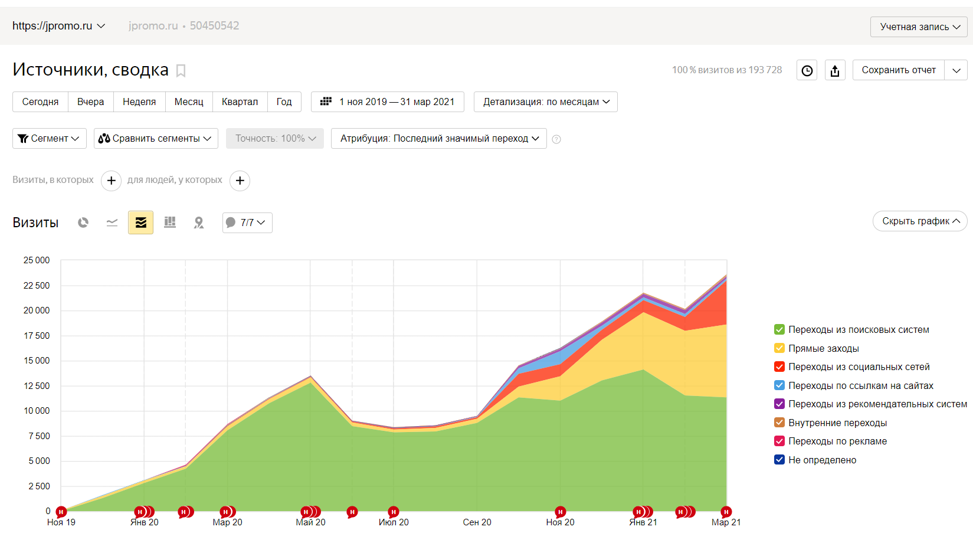Switch to line chart view
Screen dimensions: 973x543
click(x=112, y=223)
